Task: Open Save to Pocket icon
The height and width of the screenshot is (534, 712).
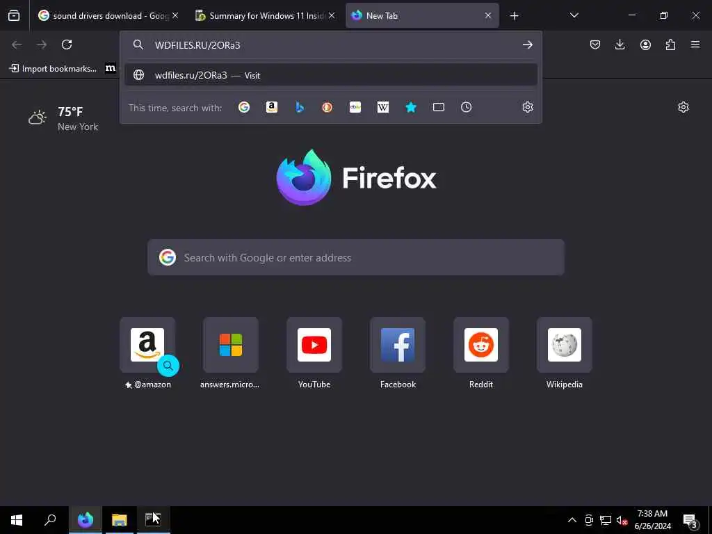Action: pos(595,44)
